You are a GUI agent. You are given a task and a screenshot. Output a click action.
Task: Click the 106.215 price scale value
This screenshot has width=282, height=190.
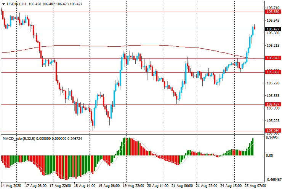point(273,46)
